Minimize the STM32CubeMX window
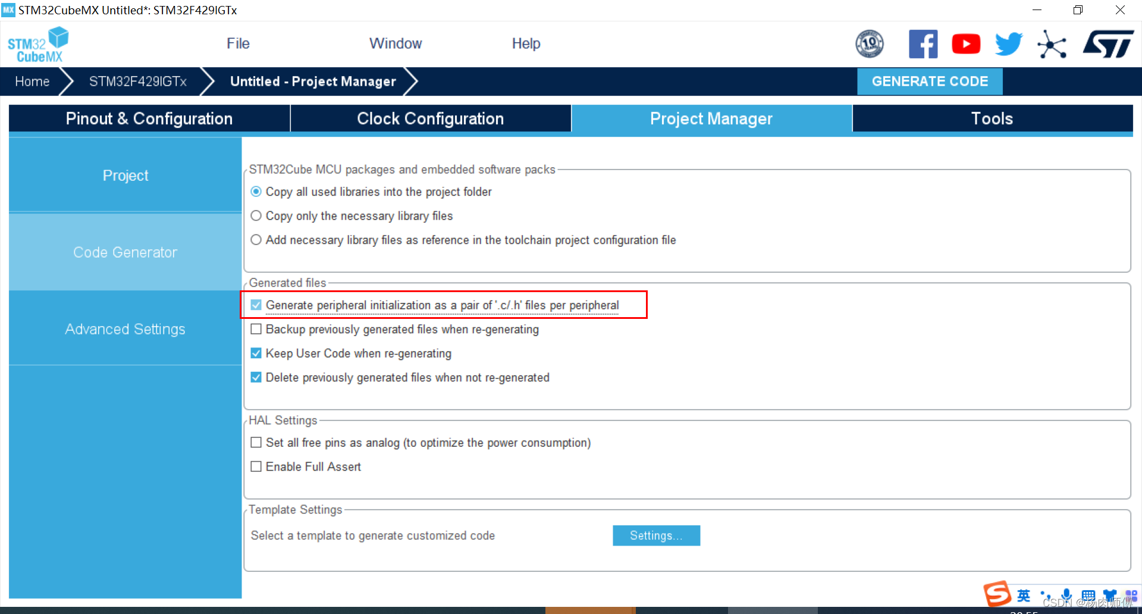 pyautogui.click(x=1037, y=10)
